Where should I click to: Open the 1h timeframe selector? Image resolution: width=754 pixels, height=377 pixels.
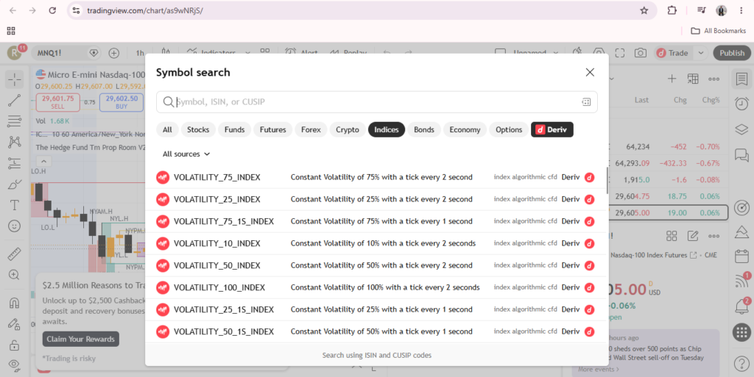(140, 53)
